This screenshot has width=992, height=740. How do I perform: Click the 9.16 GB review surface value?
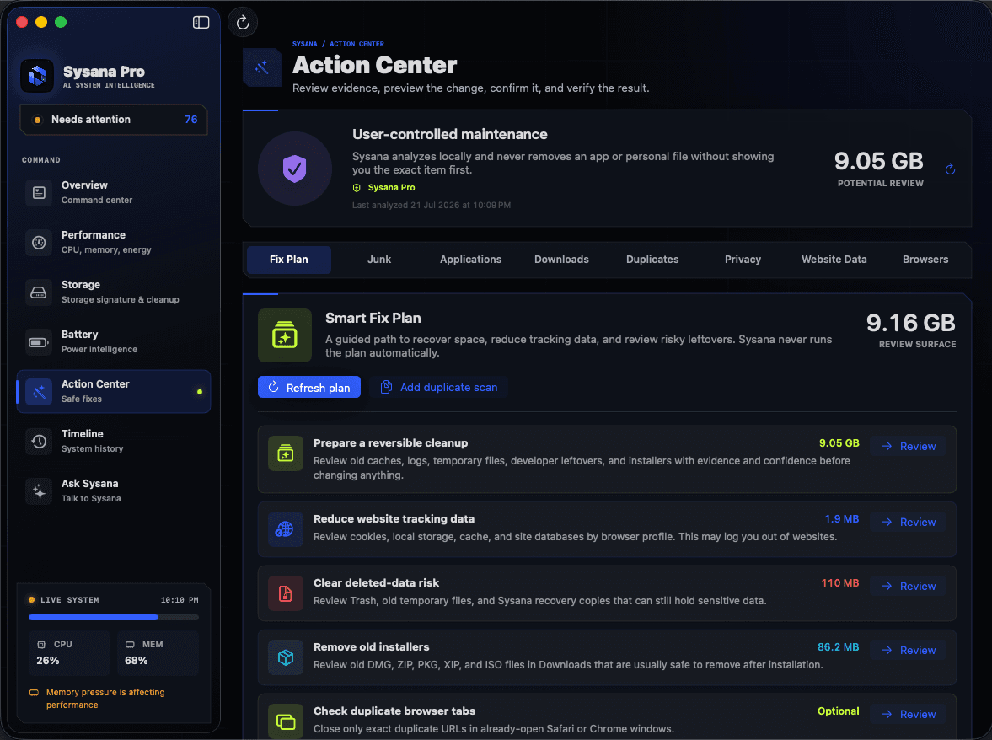[911, 323]
